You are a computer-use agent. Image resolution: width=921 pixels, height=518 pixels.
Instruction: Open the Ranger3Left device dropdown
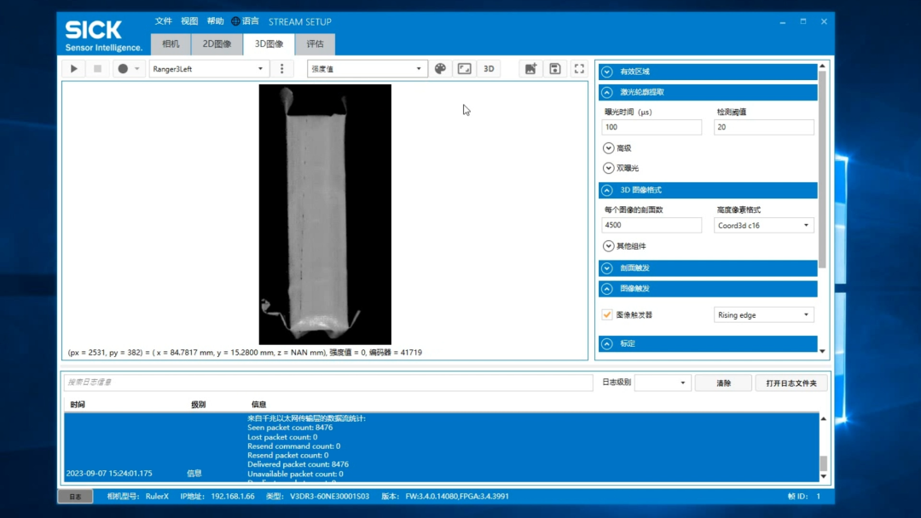(x=209, y=69)
